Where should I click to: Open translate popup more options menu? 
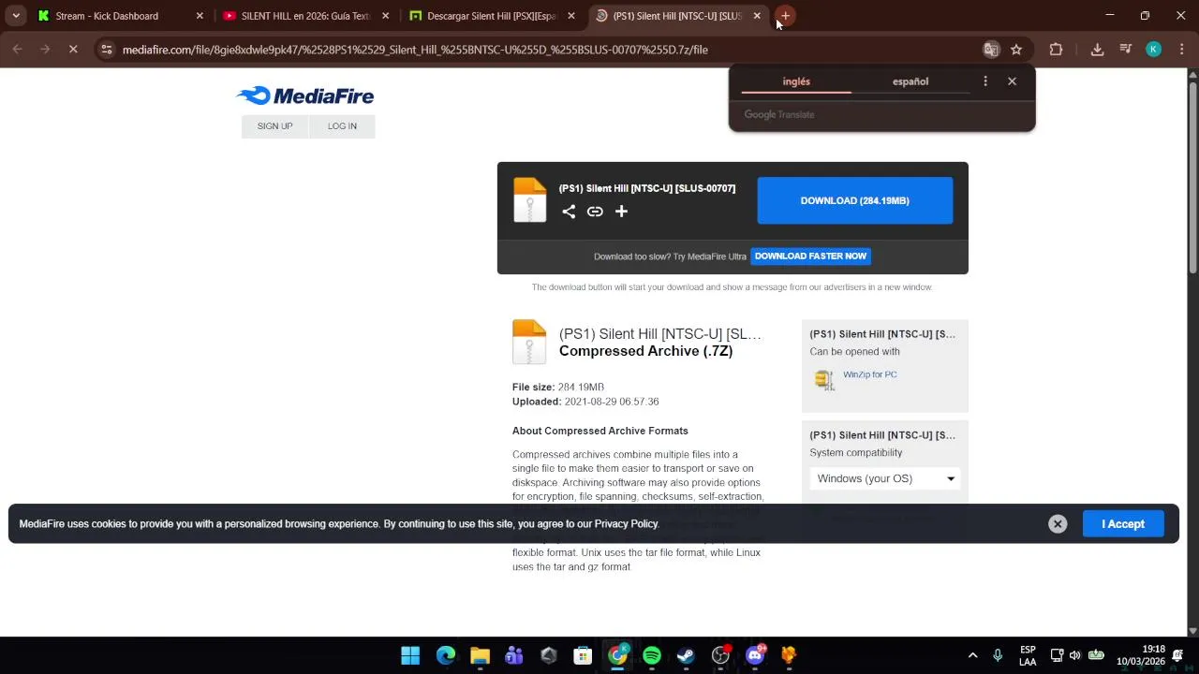(985, 81)
